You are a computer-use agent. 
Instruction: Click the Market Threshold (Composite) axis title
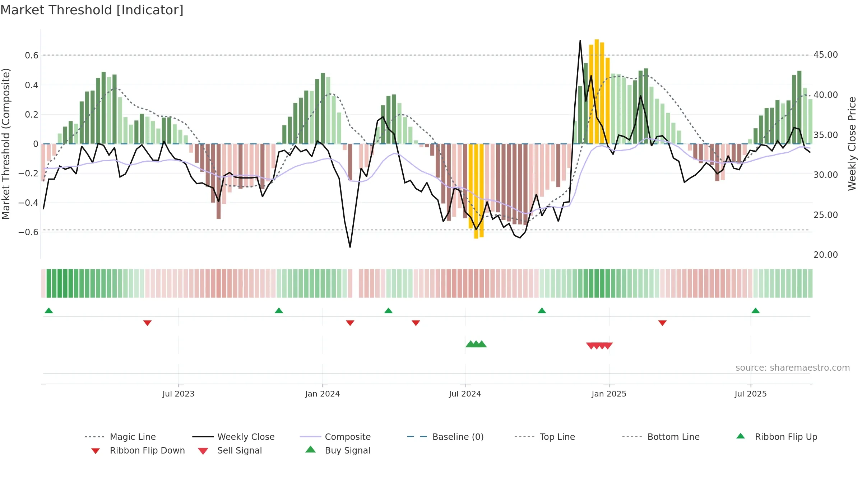(x=6, y=143)
